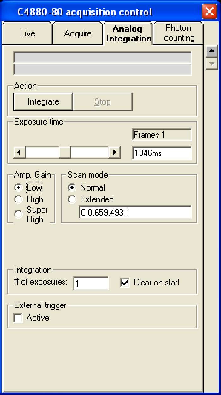
Task: Click the number of exposures field
Action: 91,283
